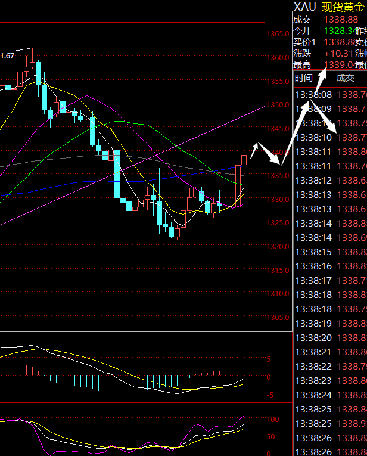Click the 买价1 bid price row
The height and width of the screenshot is (456, 367).
tap(330, 42)
